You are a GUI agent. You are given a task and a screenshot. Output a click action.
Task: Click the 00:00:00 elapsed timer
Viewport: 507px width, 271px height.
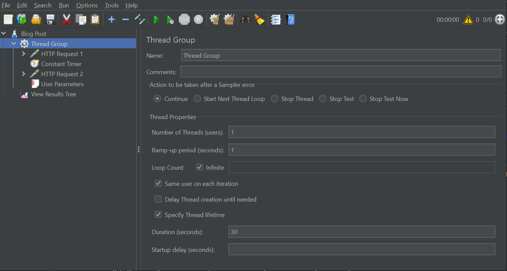(x=448, y=20)
